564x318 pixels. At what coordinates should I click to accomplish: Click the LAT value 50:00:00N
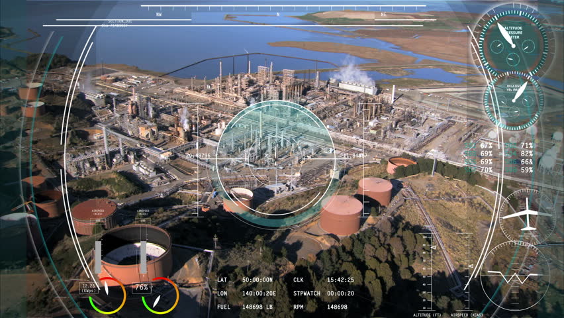pos(258,280)
